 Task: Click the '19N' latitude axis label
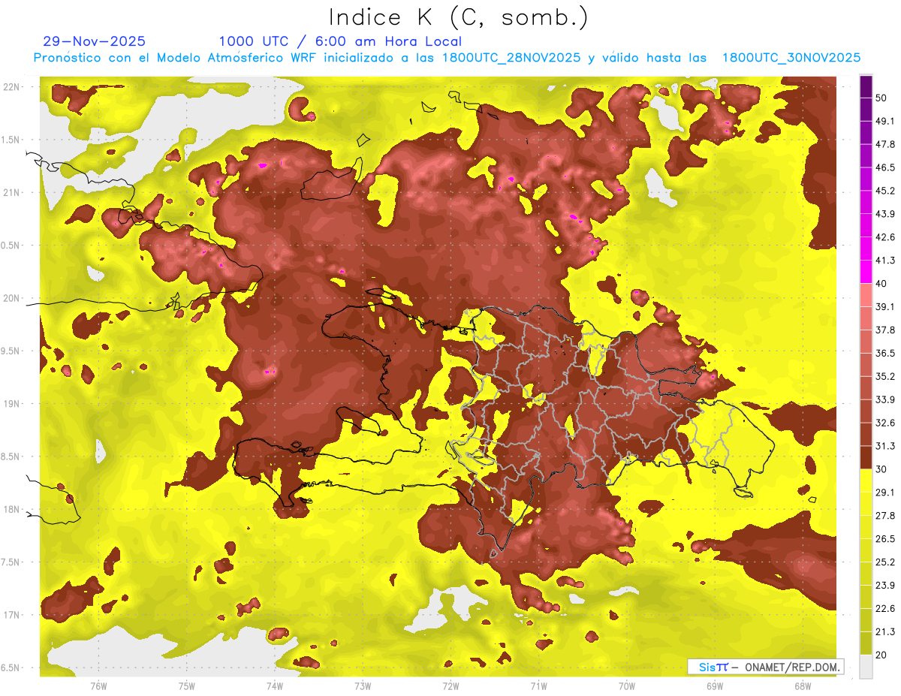click(x=11, y=404)
